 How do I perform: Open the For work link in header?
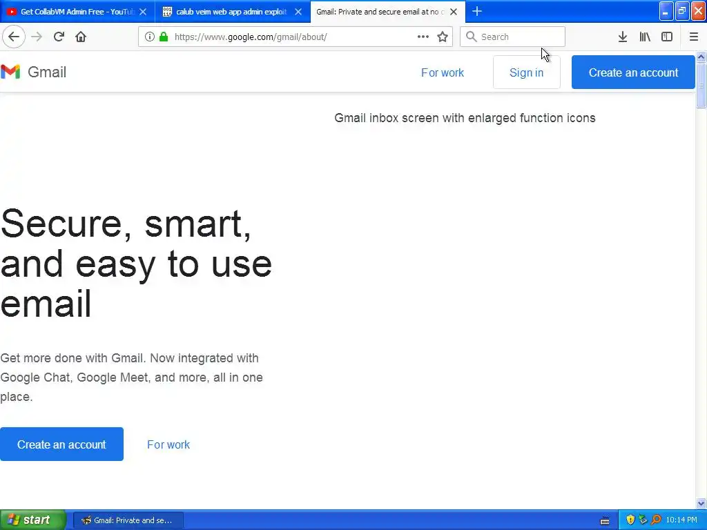pyautogui.click(x=443, y=72)
